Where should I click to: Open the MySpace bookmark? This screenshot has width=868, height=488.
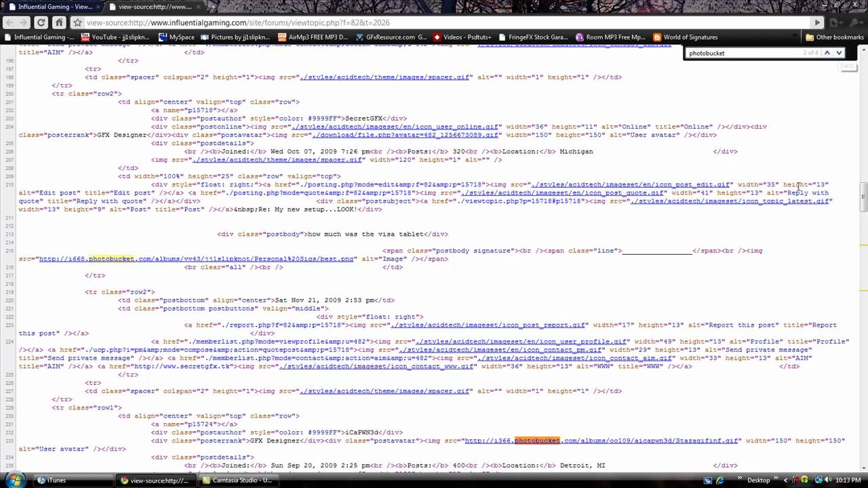[177, 37]
